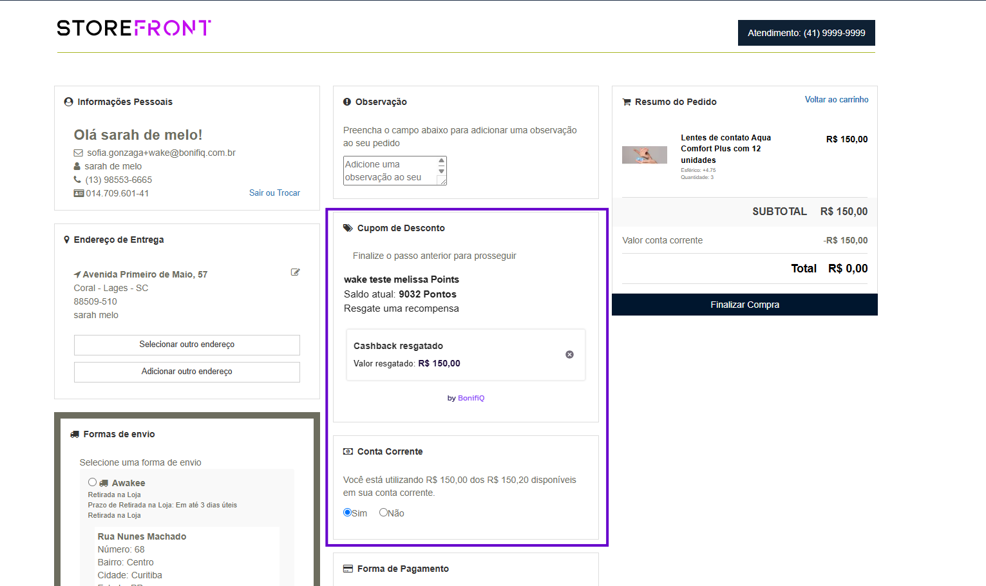Click the contact lens product thumbnail

pos(645,155)
